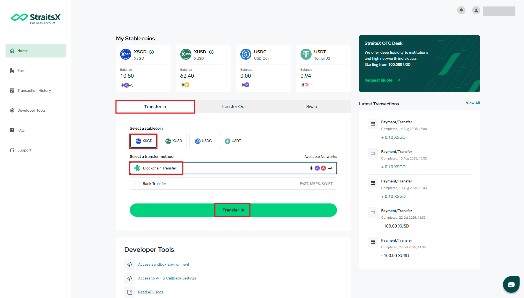Click the 14 Aug 15:08 transaction icon
524x298 pixels.
click(x=373, y=124)
